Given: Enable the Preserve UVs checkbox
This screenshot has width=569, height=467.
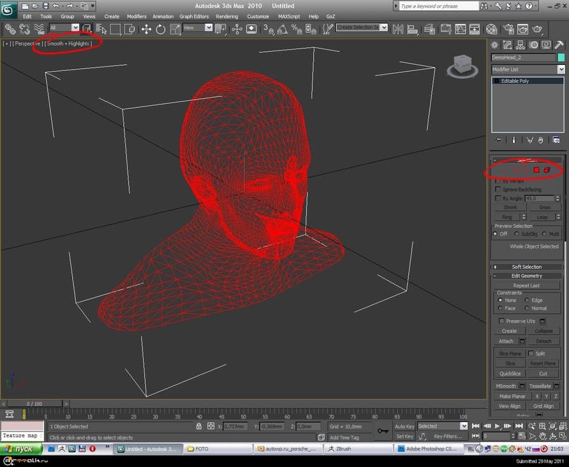Looking at the screenshot, I should (502, 321).
